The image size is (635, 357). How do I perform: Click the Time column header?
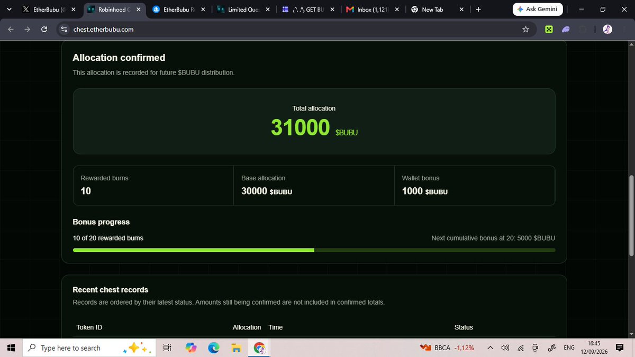pyautogui.click(x=276, y=327)
